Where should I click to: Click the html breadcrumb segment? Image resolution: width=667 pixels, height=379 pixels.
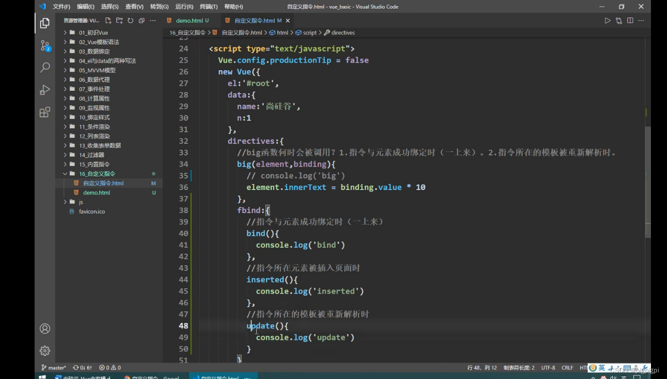(279, 33)
